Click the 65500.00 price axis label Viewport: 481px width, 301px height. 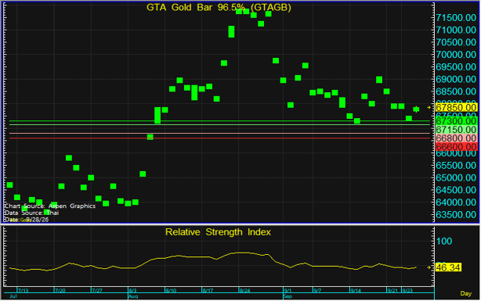tap(456, 165)
